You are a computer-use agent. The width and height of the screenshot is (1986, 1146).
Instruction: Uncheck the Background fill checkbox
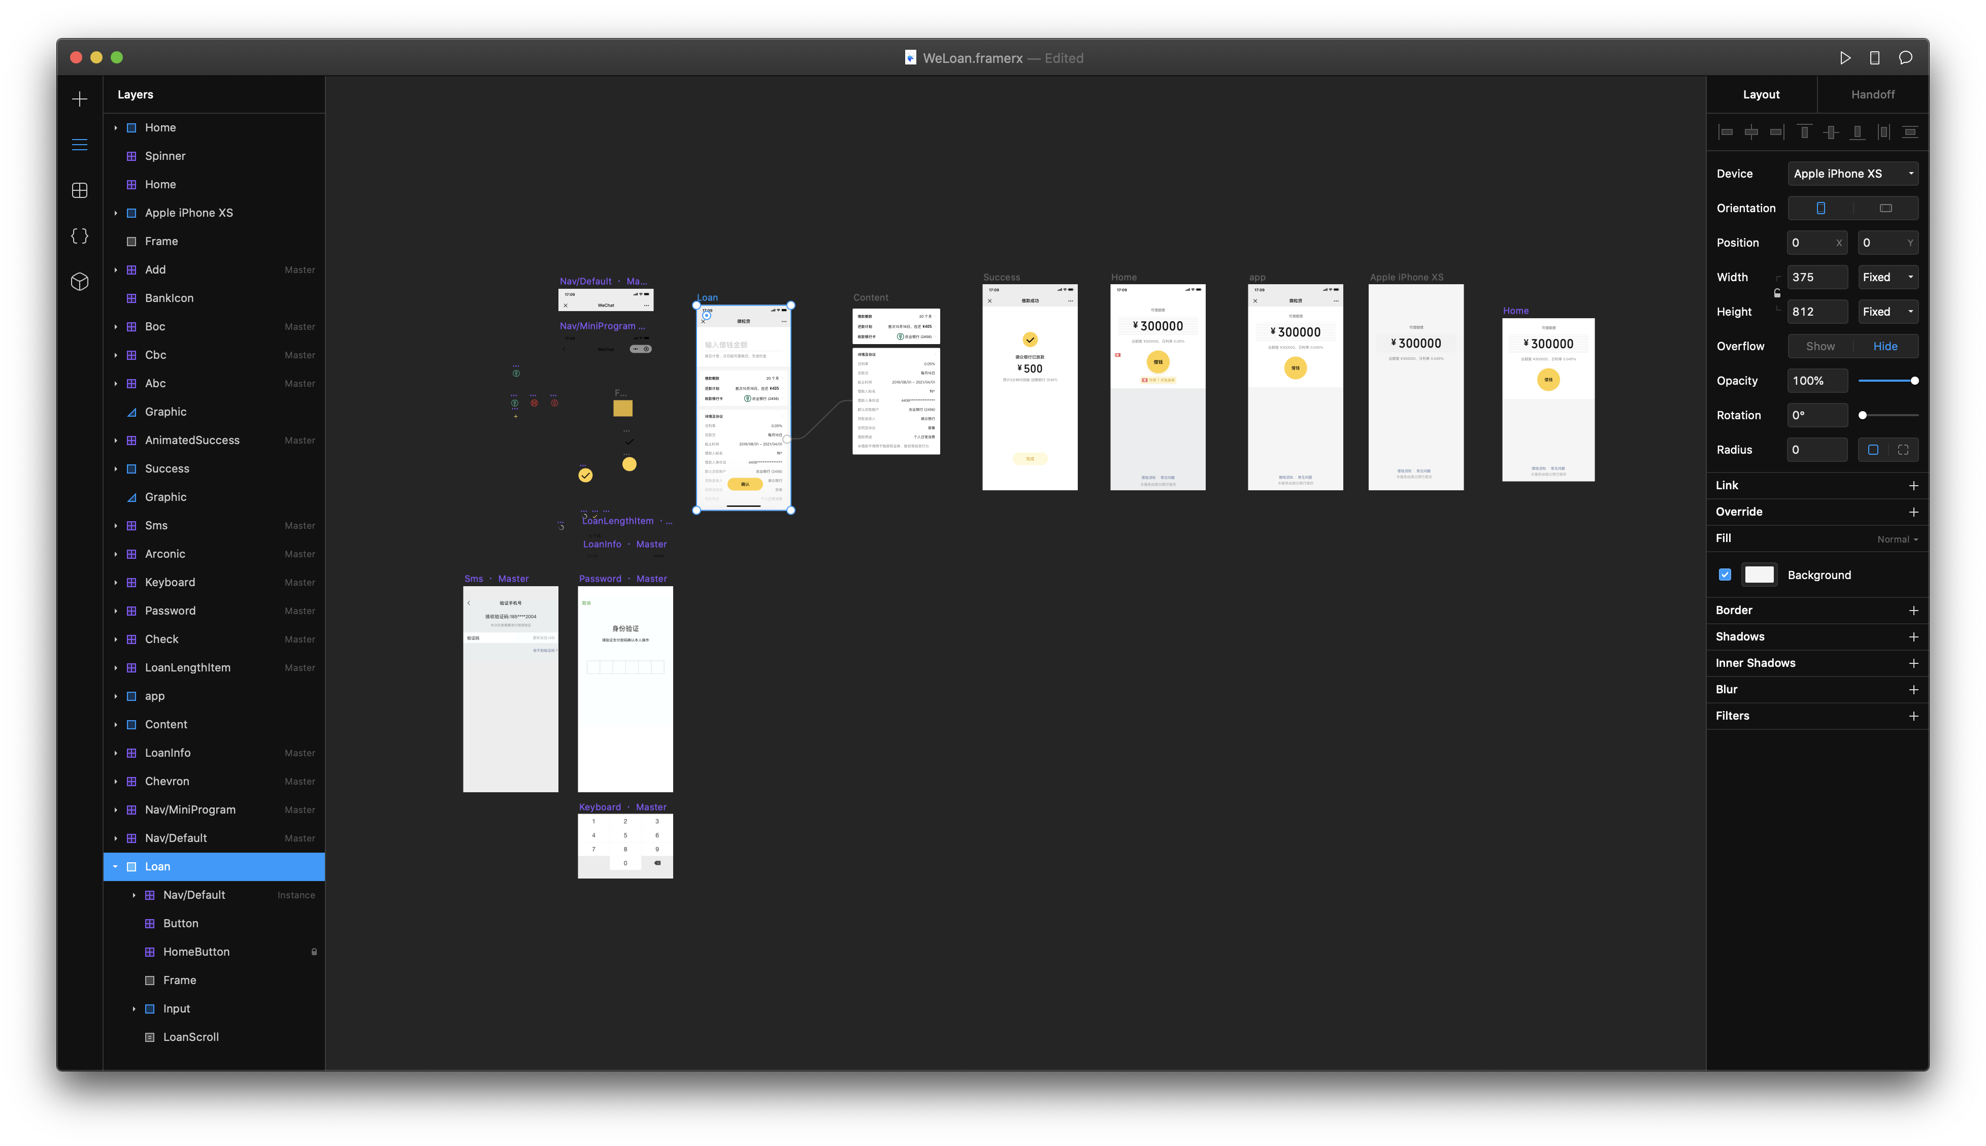[x=1725, y=575]
